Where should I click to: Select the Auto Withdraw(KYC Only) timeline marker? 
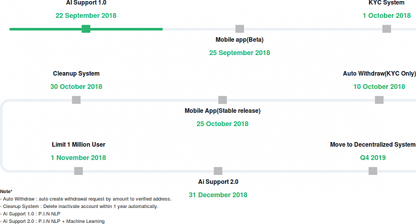pos(379,100)
